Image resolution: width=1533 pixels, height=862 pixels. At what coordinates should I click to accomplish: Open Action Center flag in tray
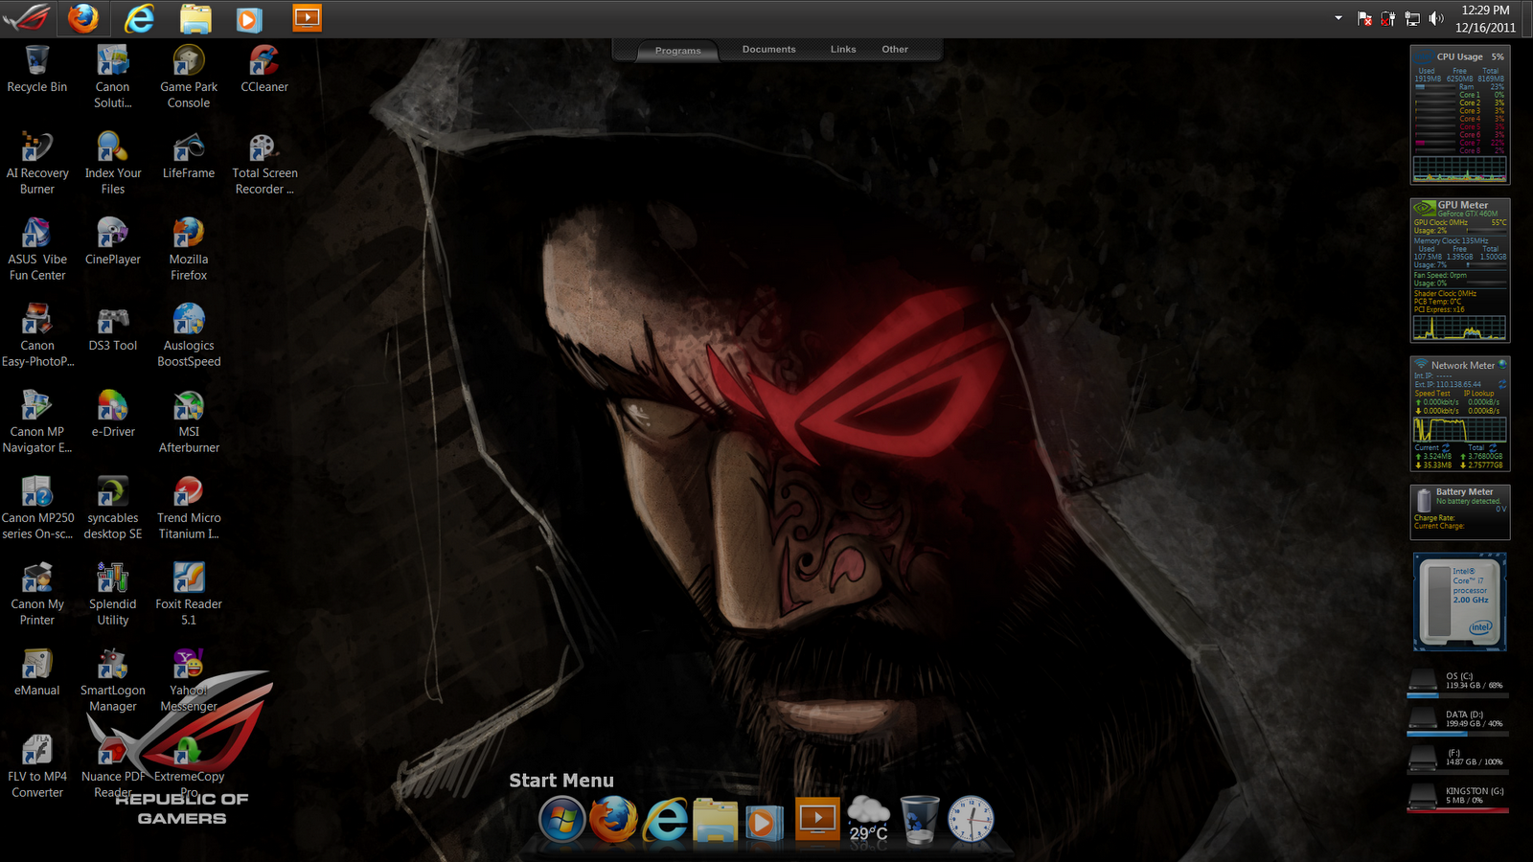click(1364, 18)
